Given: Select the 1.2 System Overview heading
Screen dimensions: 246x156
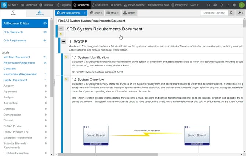Looking at the screenshot, I should tap(88, 80).
